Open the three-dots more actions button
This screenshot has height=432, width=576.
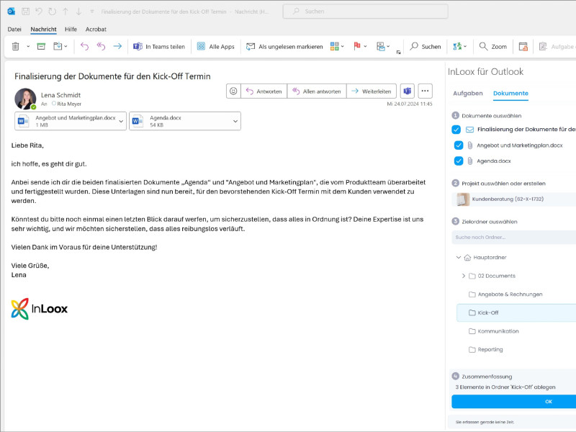pyautogui.click(x=425, y=91)
